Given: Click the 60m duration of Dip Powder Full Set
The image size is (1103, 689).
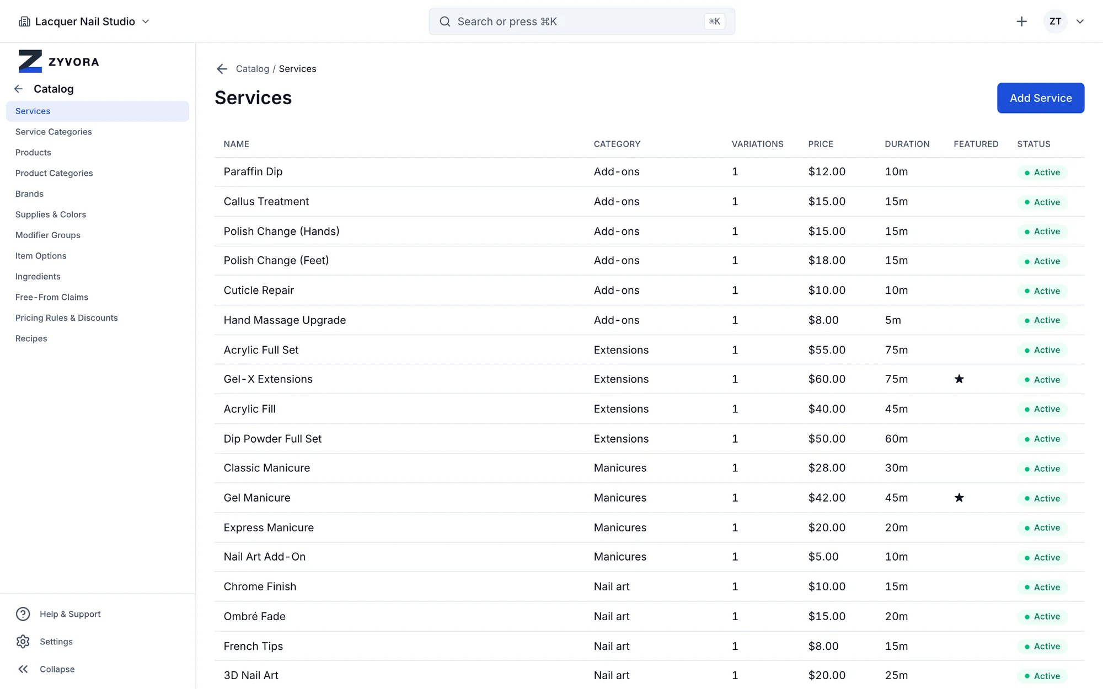Looking at the screenshot, I should (896, 439).
